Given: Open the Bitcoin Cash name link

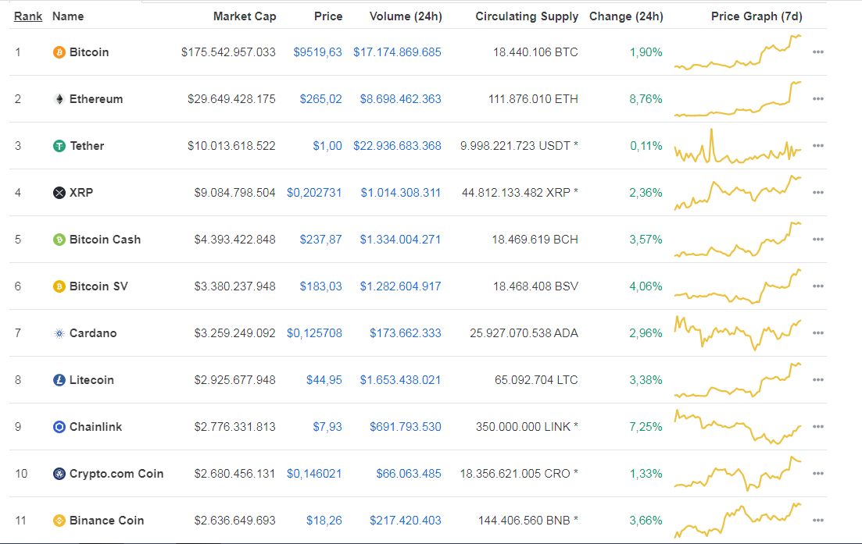Looking at the screenshot, I should coord(105,240).
